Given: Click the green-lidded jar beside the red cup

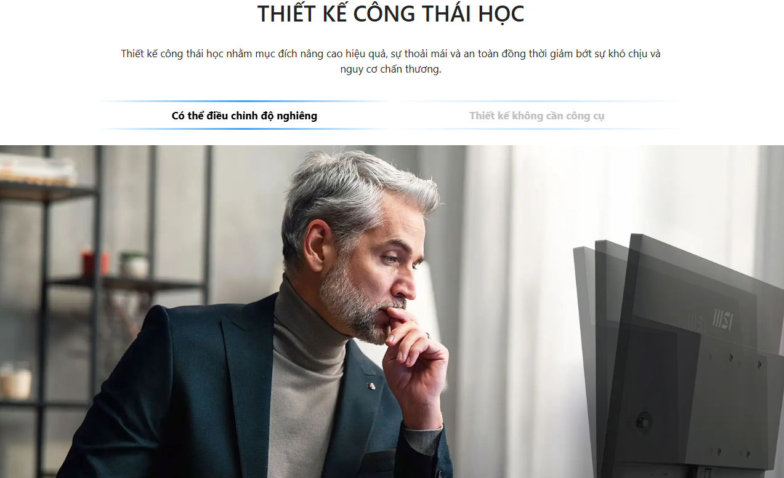Looking at the screenshot, I should [x=134, y=265].
